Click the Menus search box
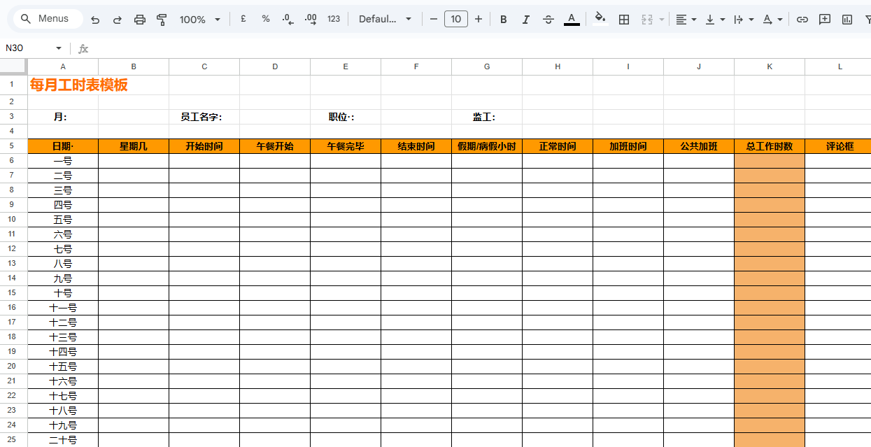Screen dimensions: 871x447 [47, 19]
